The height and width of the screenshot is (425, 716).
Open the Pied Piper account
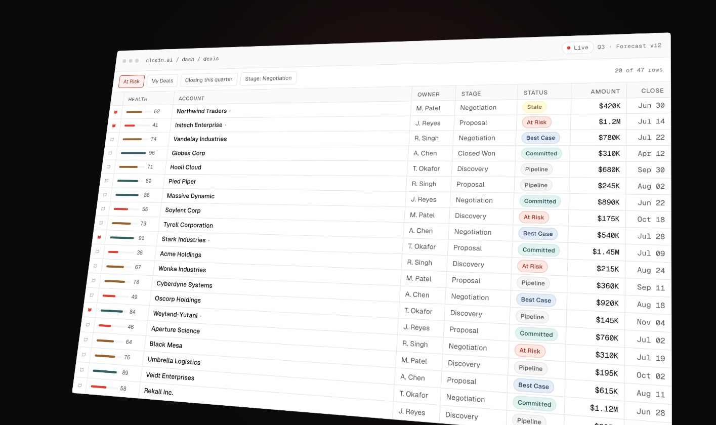(x=182, y=181)
